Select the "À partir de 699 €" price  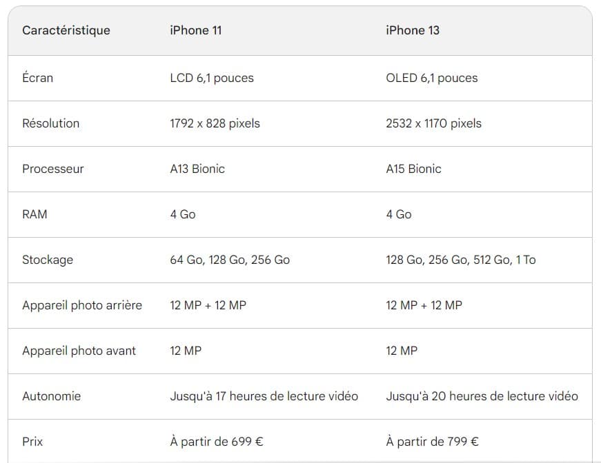click(217, 442)
